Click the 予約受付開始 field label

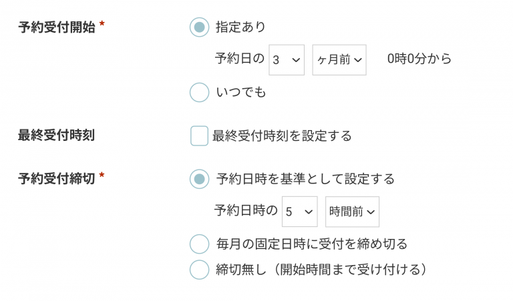[x=56, y=27]
